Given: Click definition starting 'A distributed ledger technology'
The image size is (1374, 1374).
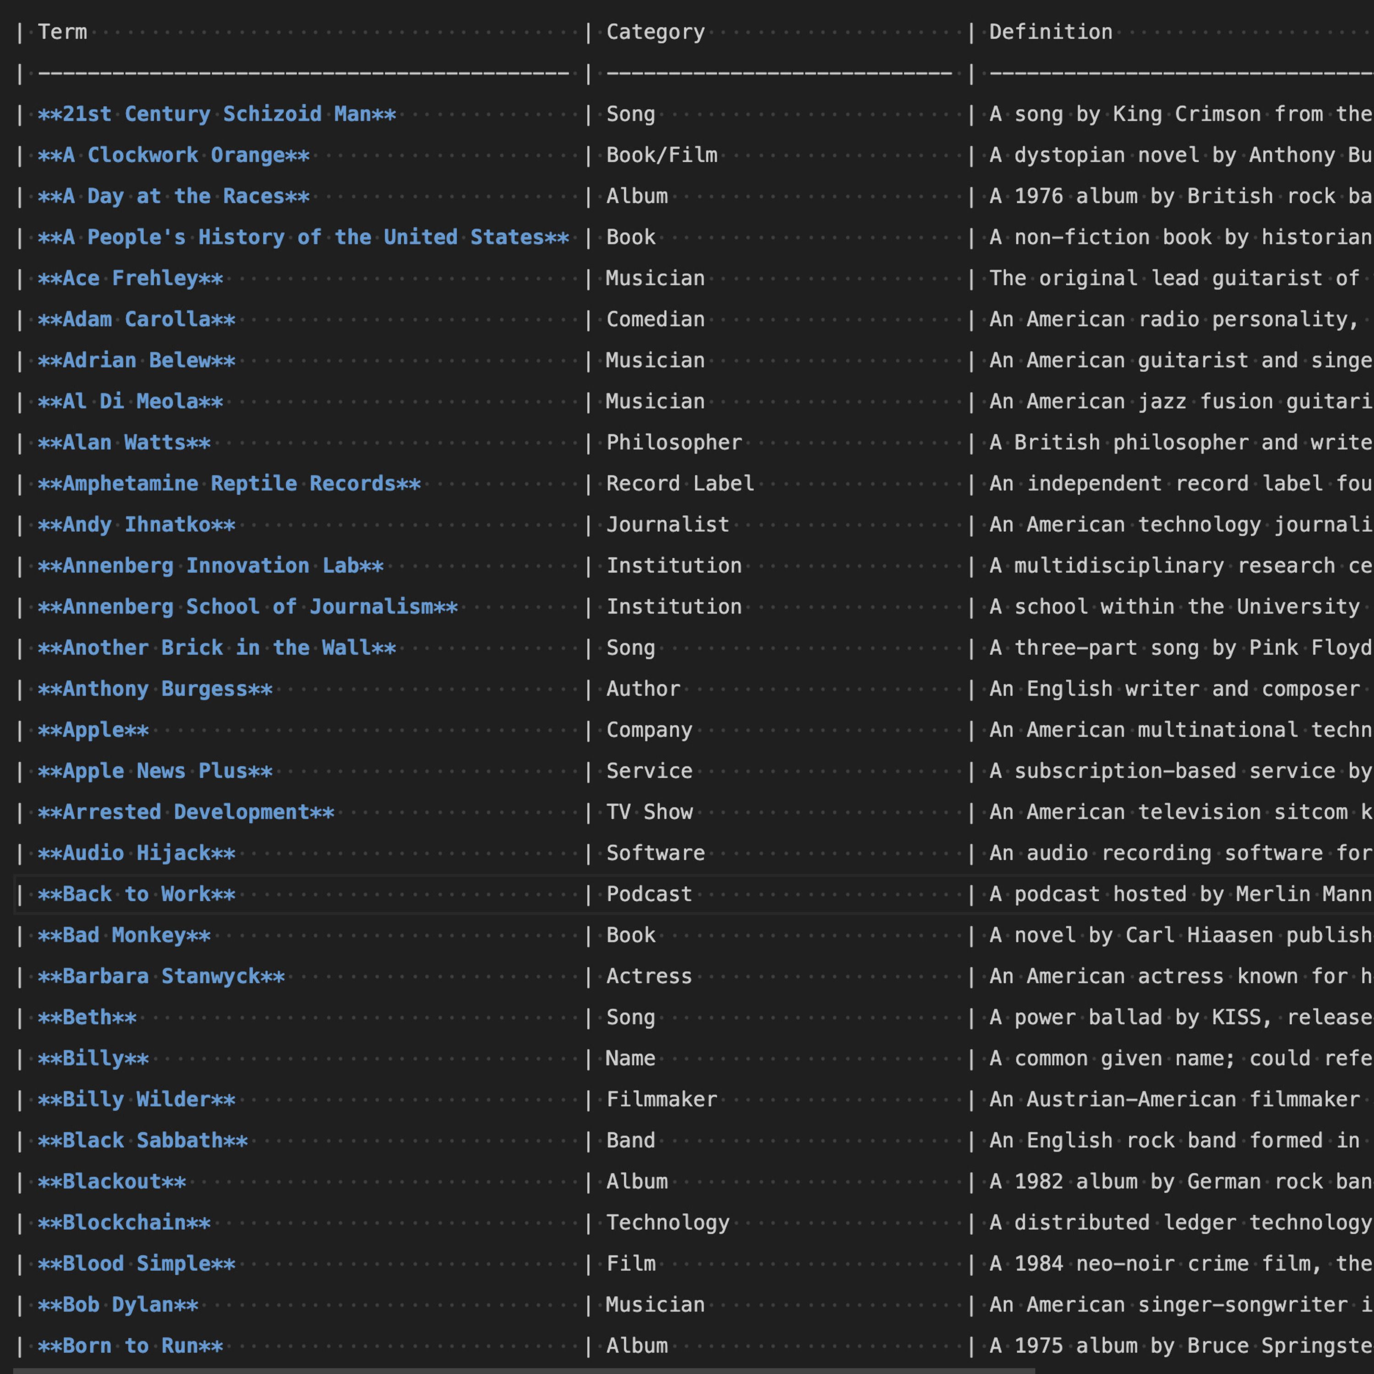Looking at the screenshot, I should pyautogui.click(x=1181, y=1223).
